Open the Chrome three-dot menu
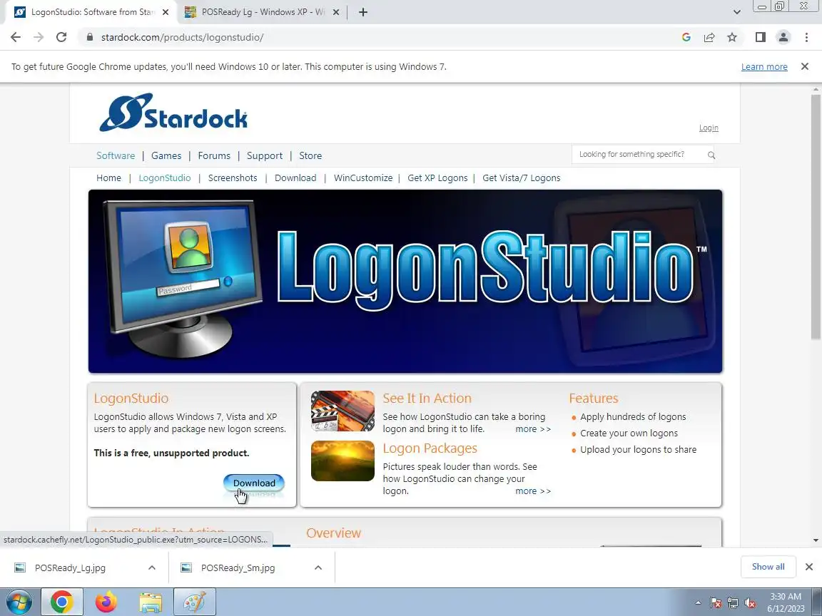Viewport: 822px width, 616px height. 806,37
